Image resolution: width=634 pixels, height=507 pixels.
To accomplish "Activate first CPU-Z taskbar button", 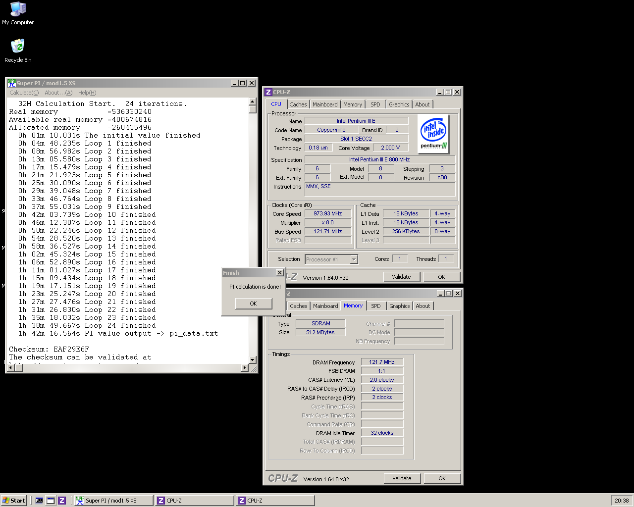I will tap(194, 501).
